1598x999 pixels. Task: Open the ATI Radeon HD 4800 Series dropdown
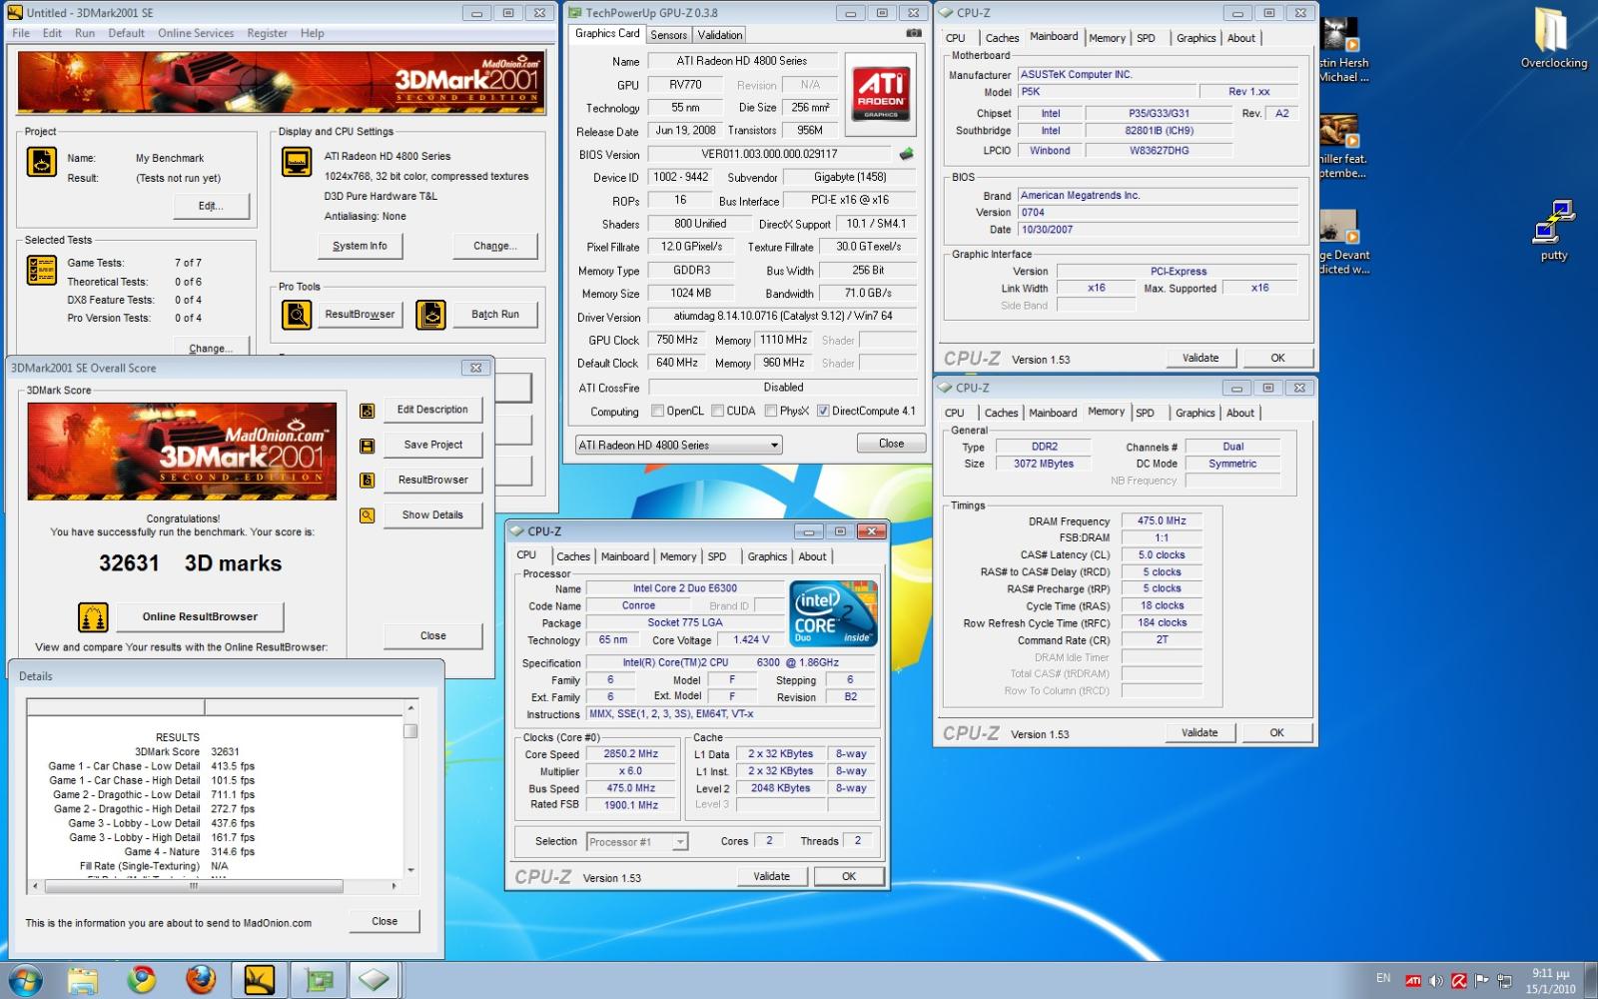coord(678,446)
